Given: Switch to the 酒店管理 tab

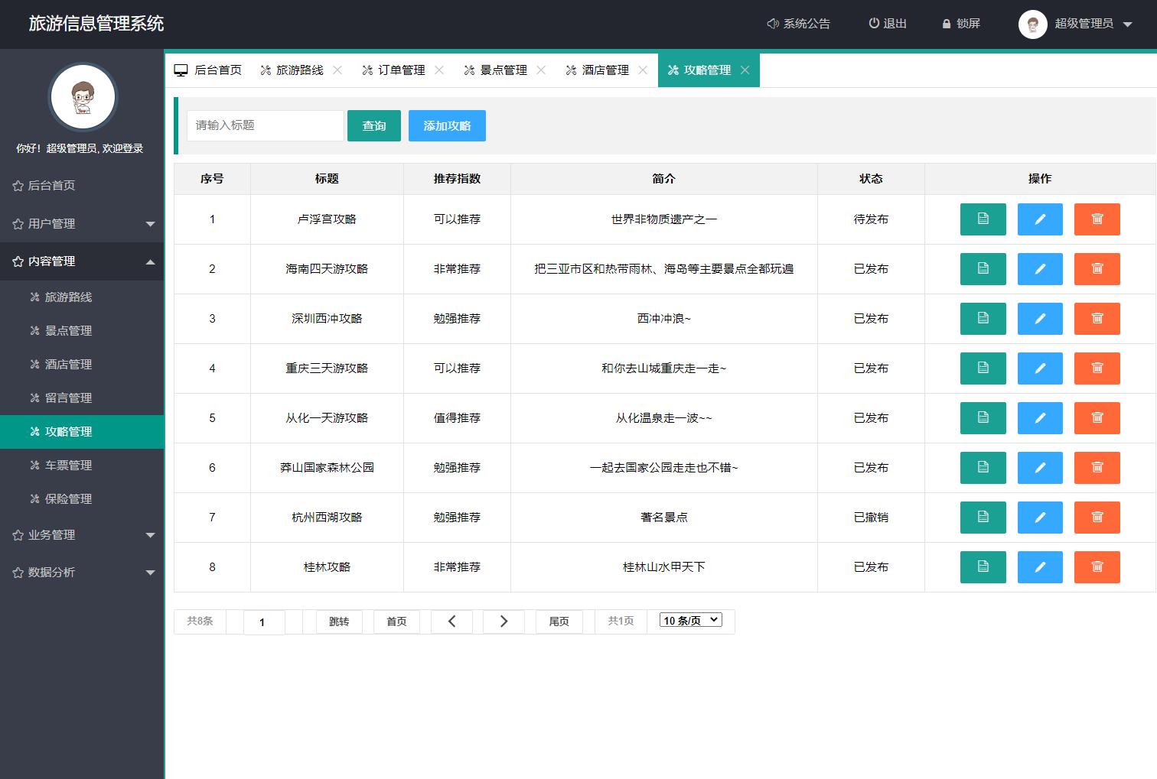Looking at the screenshot, I should (604, 70).
